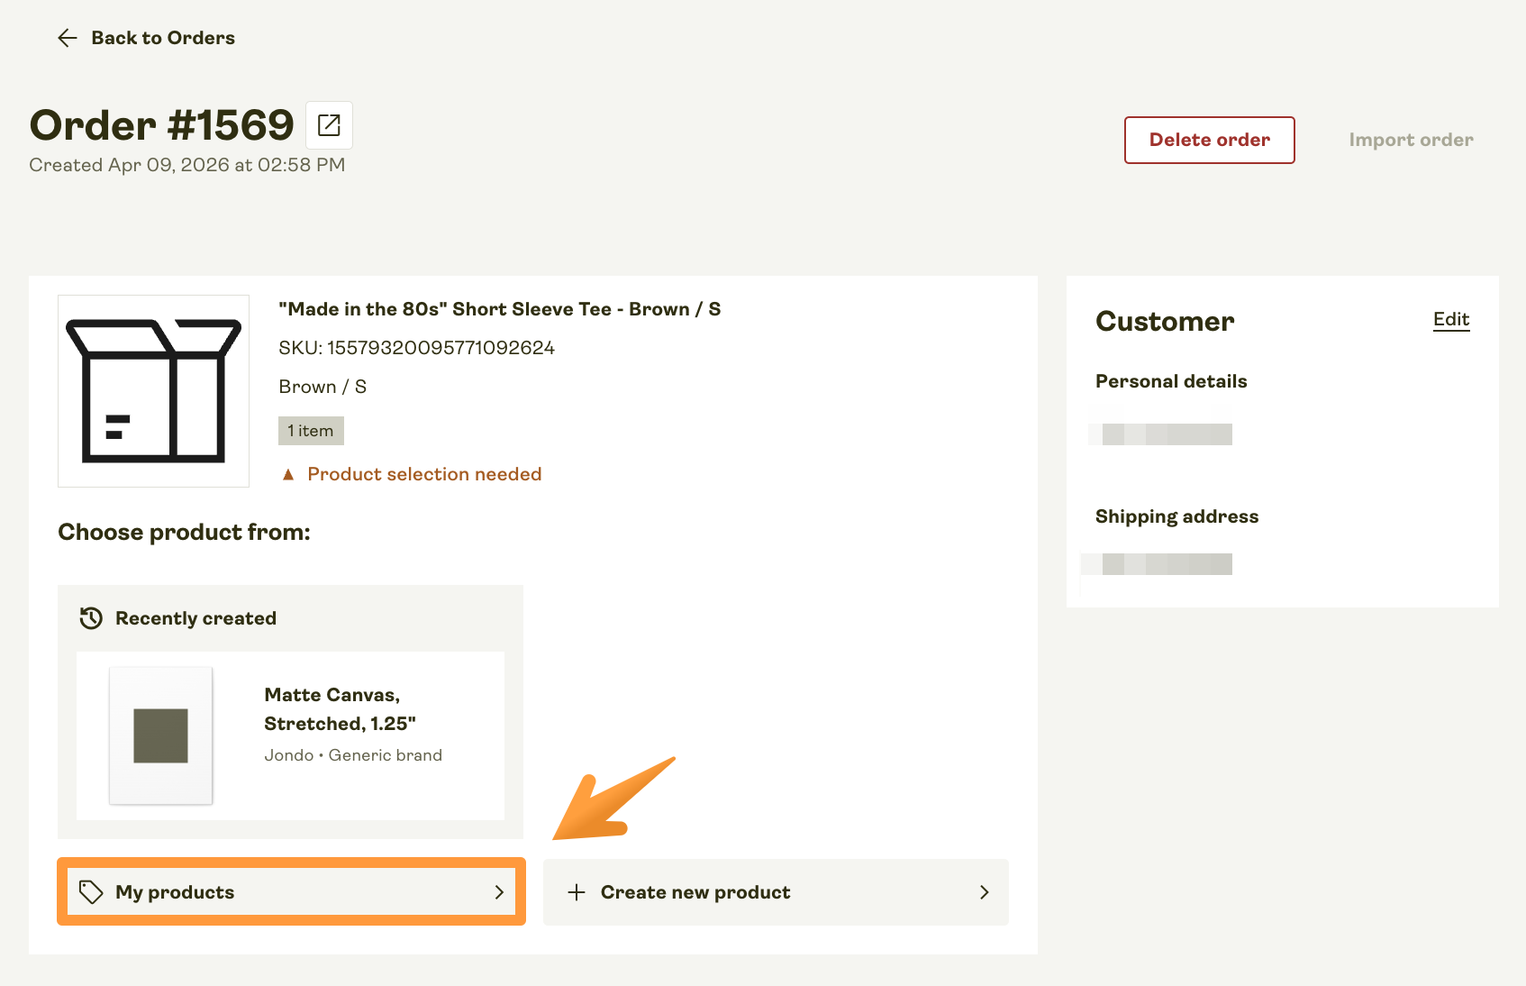Click the 'Brown / S' variant text
Screen dimensions: 1526x986
point(322,387)
